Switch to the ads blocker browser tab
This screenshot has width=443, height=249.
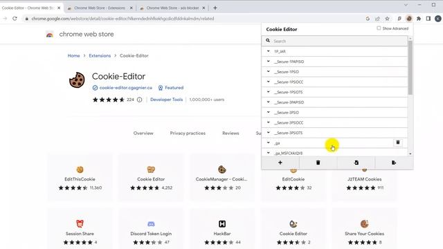click(x=172, y=8)
